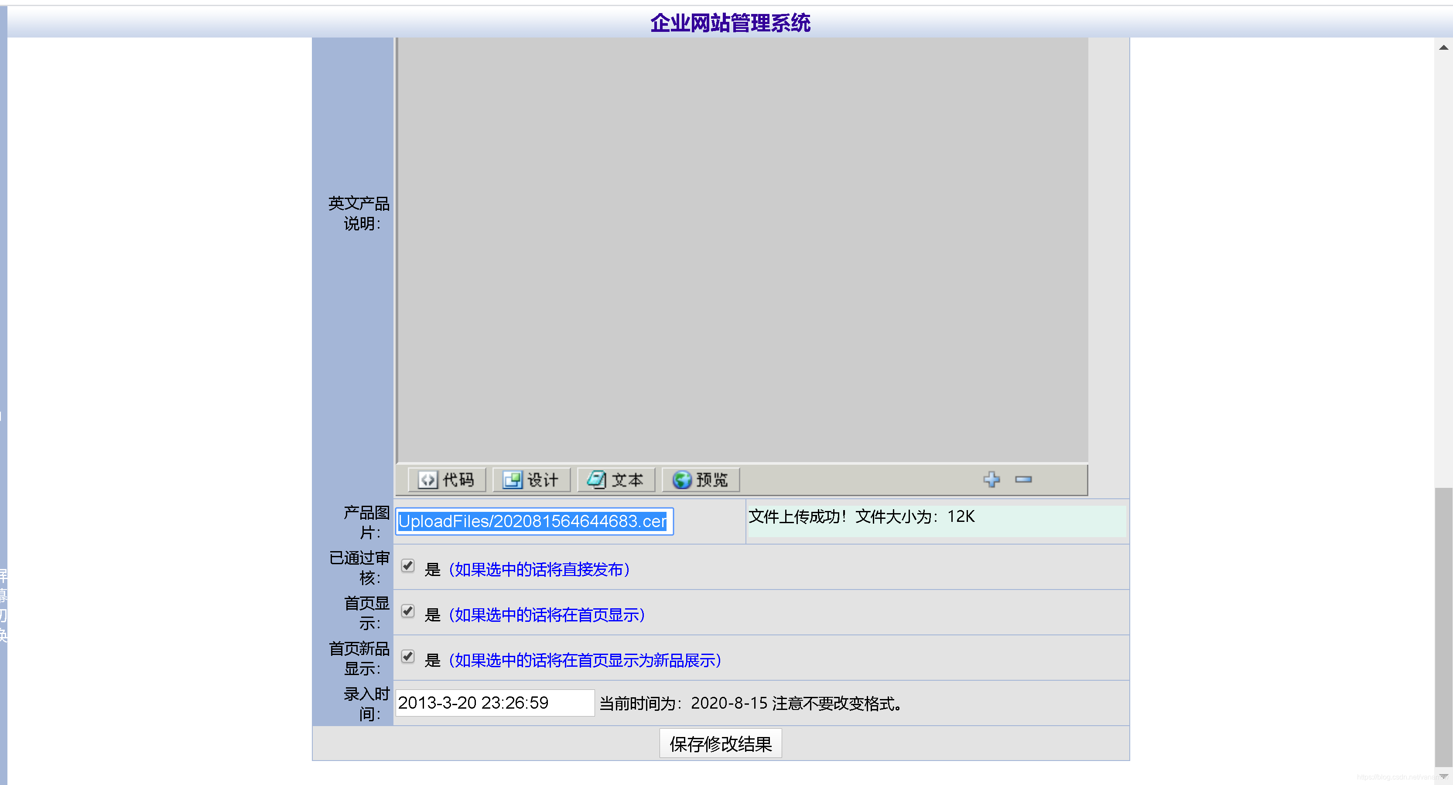The image size is (1453, 785).
Task: Toggle the 首页显示 checkbox
Action: [x=408, y=611]
